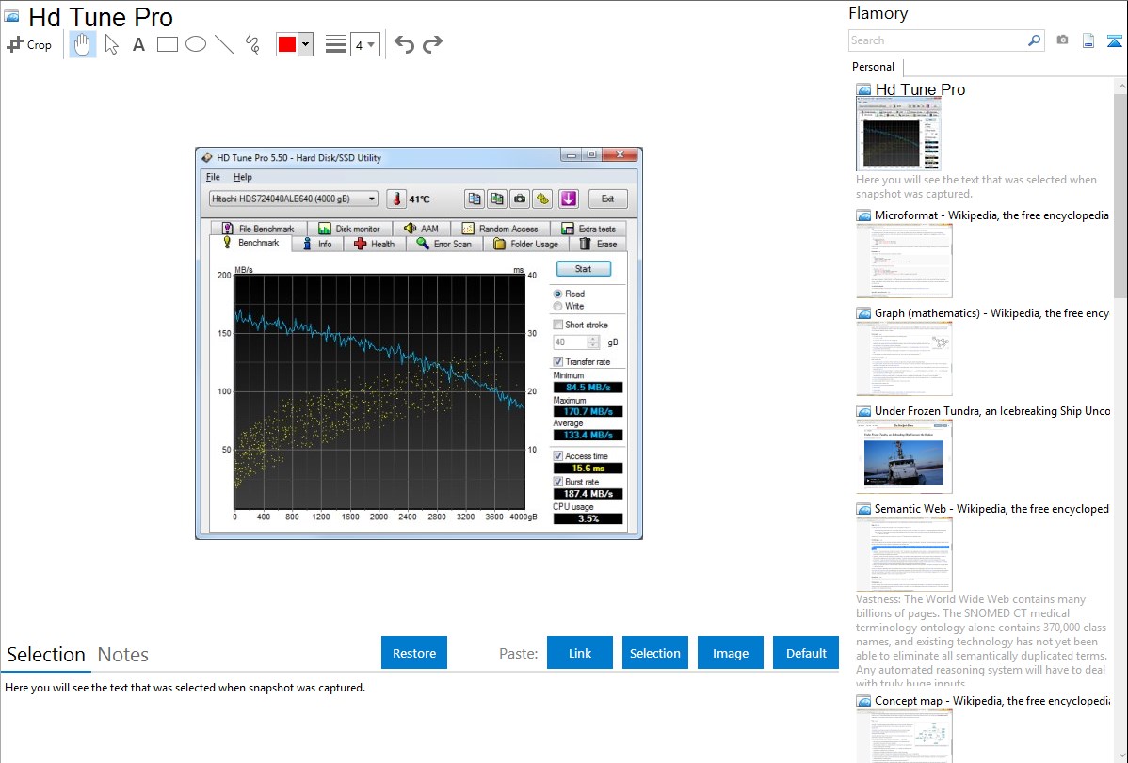Click the camera capture icon in Flamory
Image resolution: width=1128 pixels, height=763 pixels.
[x=1062, y=40]
